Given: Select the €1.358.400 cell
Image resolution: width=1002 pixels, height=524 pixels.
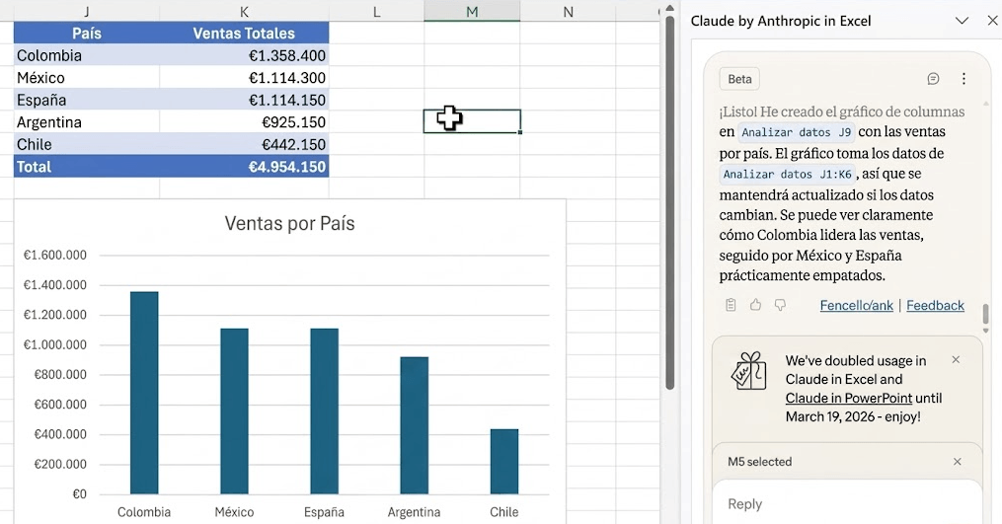Looking at the screenshot, I should 244,55.
